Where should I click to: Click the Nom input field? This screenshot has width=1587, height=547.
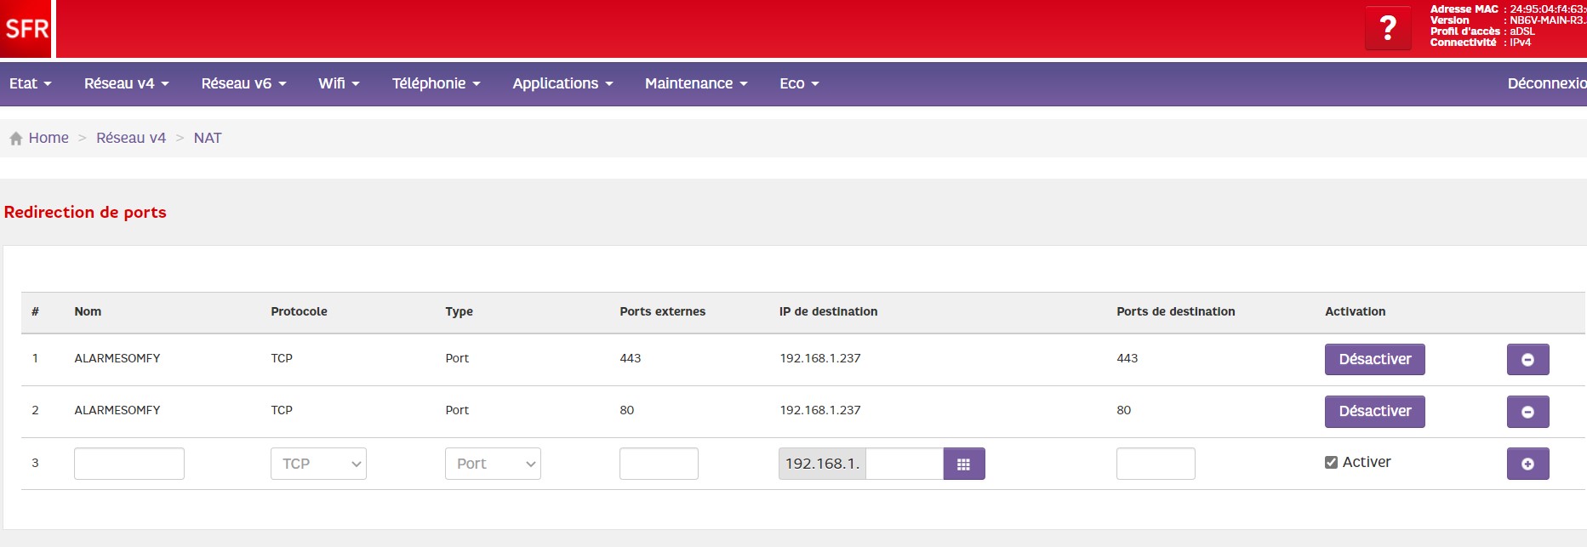[x=129, y=464]
